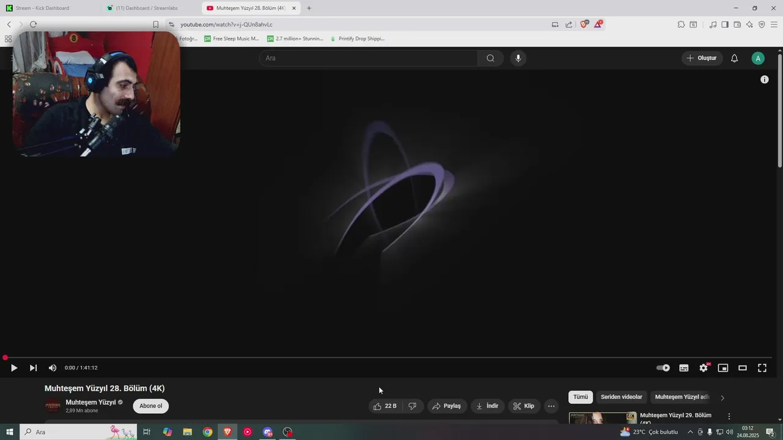Toggle the browser sidebar panel
This screenshot has height=440, width=783.
[x=725, y=24]
